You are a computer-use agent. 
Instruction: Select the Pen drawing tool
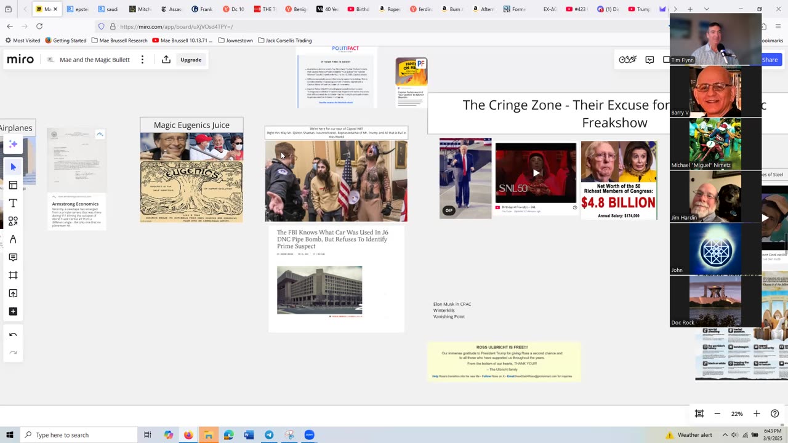(13, 239)
